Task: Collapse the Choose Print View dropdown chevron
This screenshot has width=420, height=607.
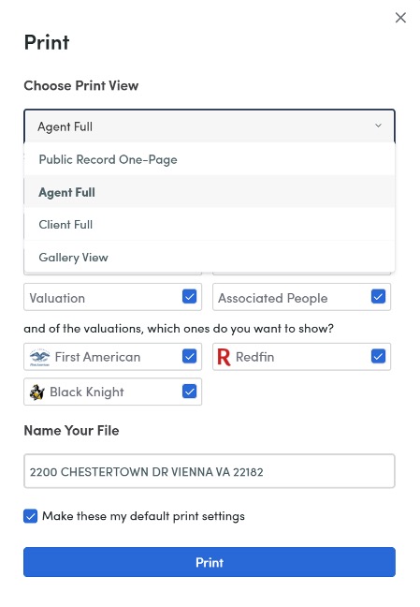Action: [x=378, y=126]
